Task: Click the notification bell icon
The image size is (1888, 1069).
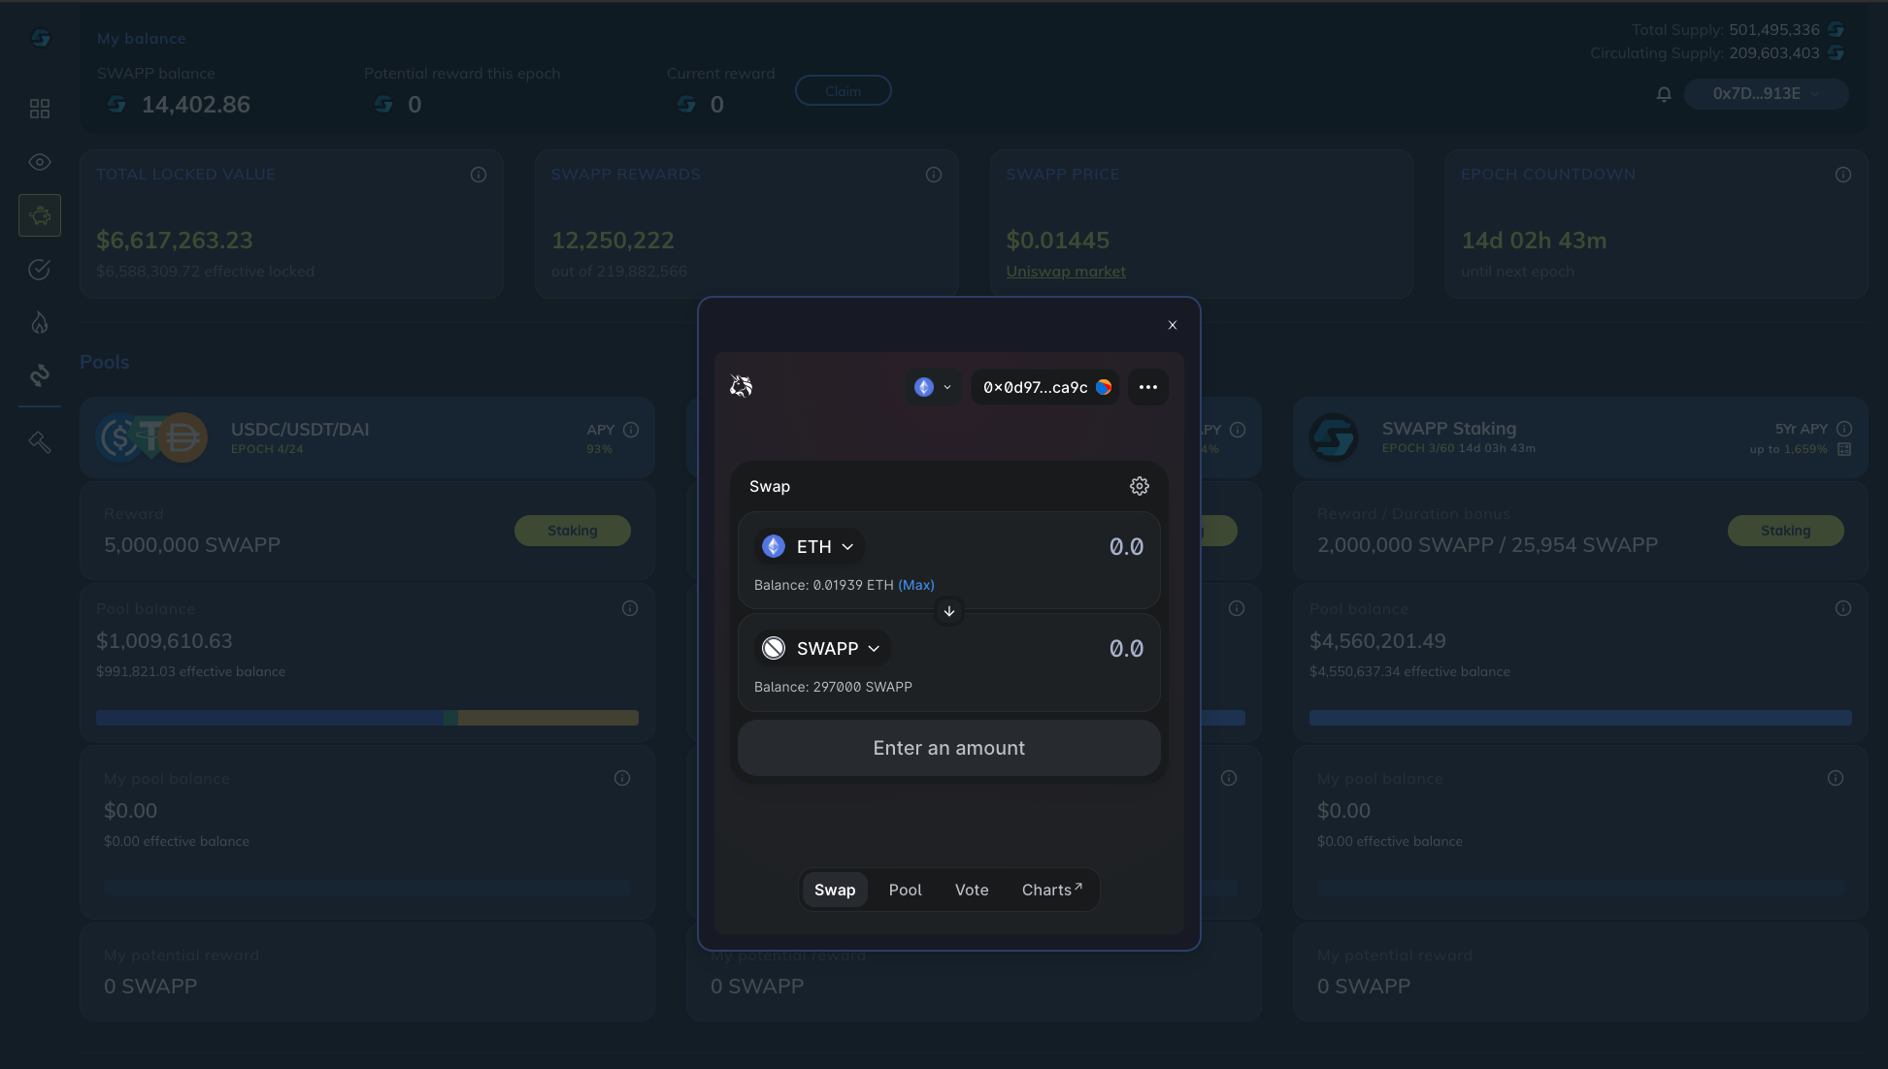Action: pyautogui.click(x=1664, y=94)
